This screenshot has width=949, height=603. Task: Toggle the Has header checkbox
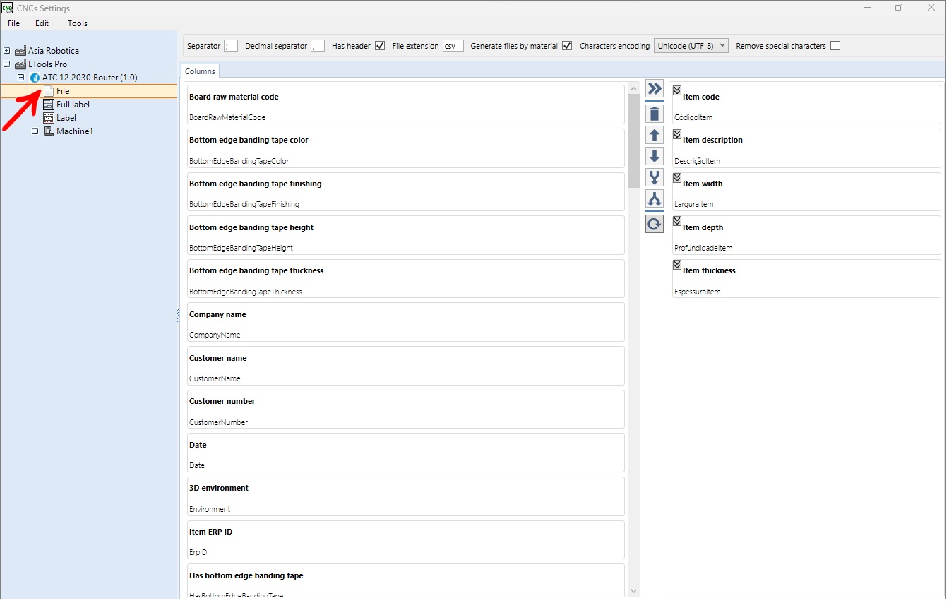click(380, 46)
